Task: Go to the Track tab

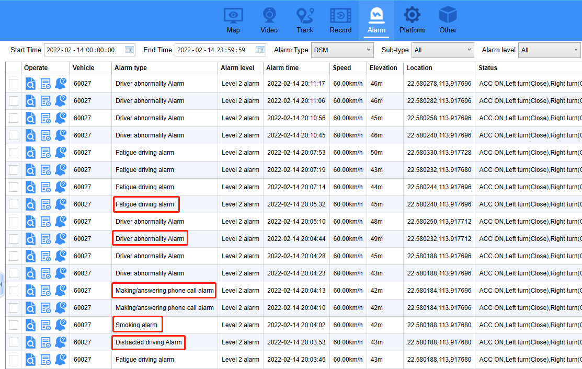Action: (305, 21)
